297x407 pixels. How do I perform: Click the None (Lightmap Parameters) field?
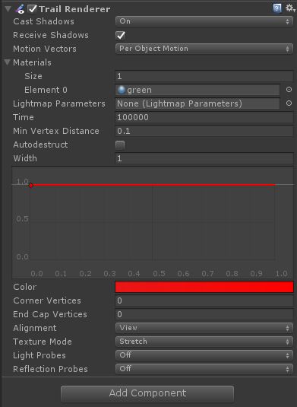coord(197,103)
